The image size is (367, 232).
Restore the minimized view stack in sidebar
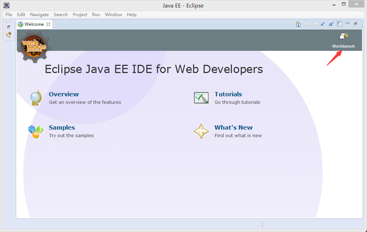pos(9,27)
